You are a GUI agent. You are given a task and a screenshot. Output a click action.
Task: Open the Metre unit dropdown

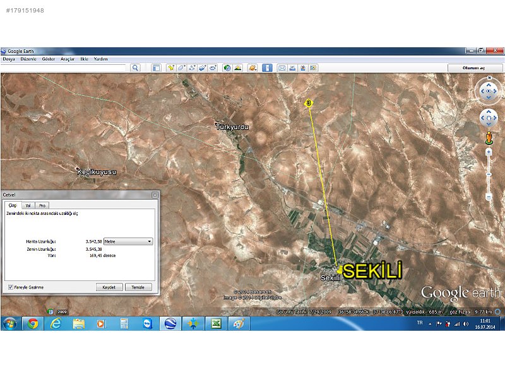[128, 241]
